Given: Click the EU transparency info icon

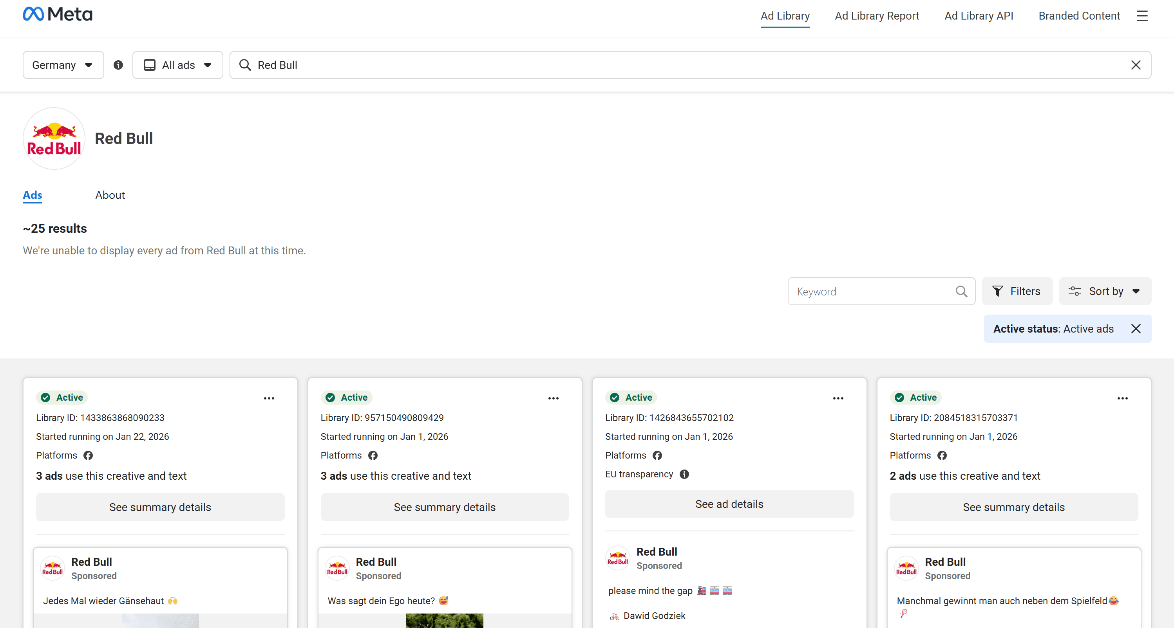Looking at the screenshot, I should 684,474.
